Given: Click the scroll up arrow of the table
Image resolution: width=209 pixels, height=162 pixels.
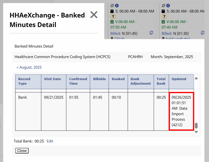Looking at the screenshot, I should [196, 78].
